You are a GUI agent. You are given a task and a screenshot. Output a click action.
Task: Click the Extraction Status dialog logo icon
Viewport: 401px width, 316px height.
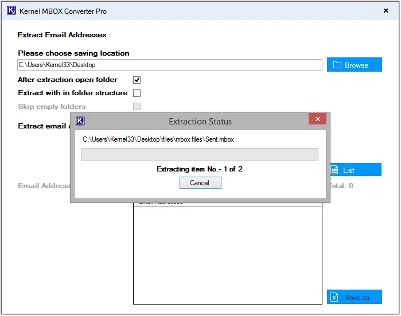pyautogui.click(x=80, y=121)
